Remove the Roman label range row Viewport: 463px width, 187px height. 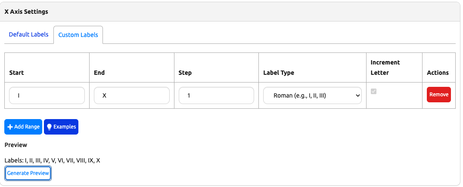click(438, 95)
